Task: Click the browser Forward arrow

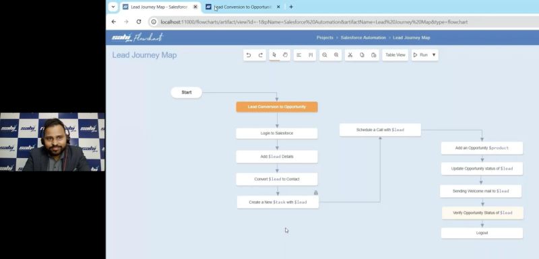Action: pyautogui.click(x=126, y=22)
